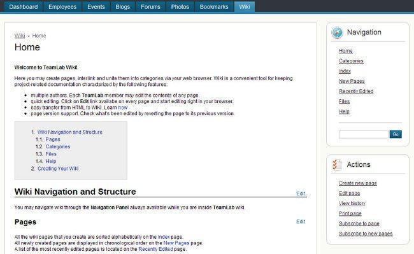
Task: Jump to Creating Your Wiki contents entry
Action: pos(58,169)
